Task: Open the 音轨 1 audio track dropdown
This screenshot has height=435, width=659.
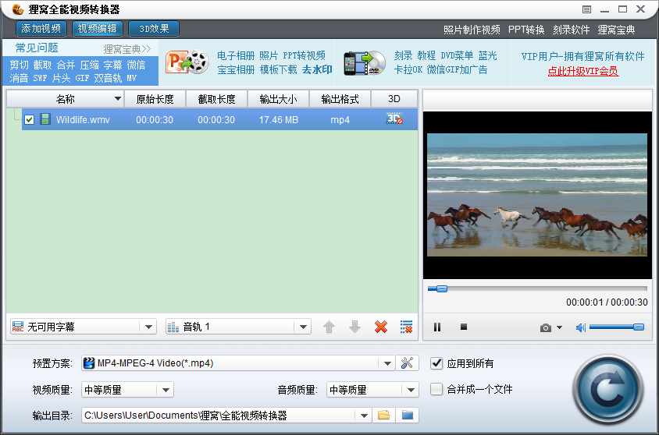Action: click(x=304, y=327)
